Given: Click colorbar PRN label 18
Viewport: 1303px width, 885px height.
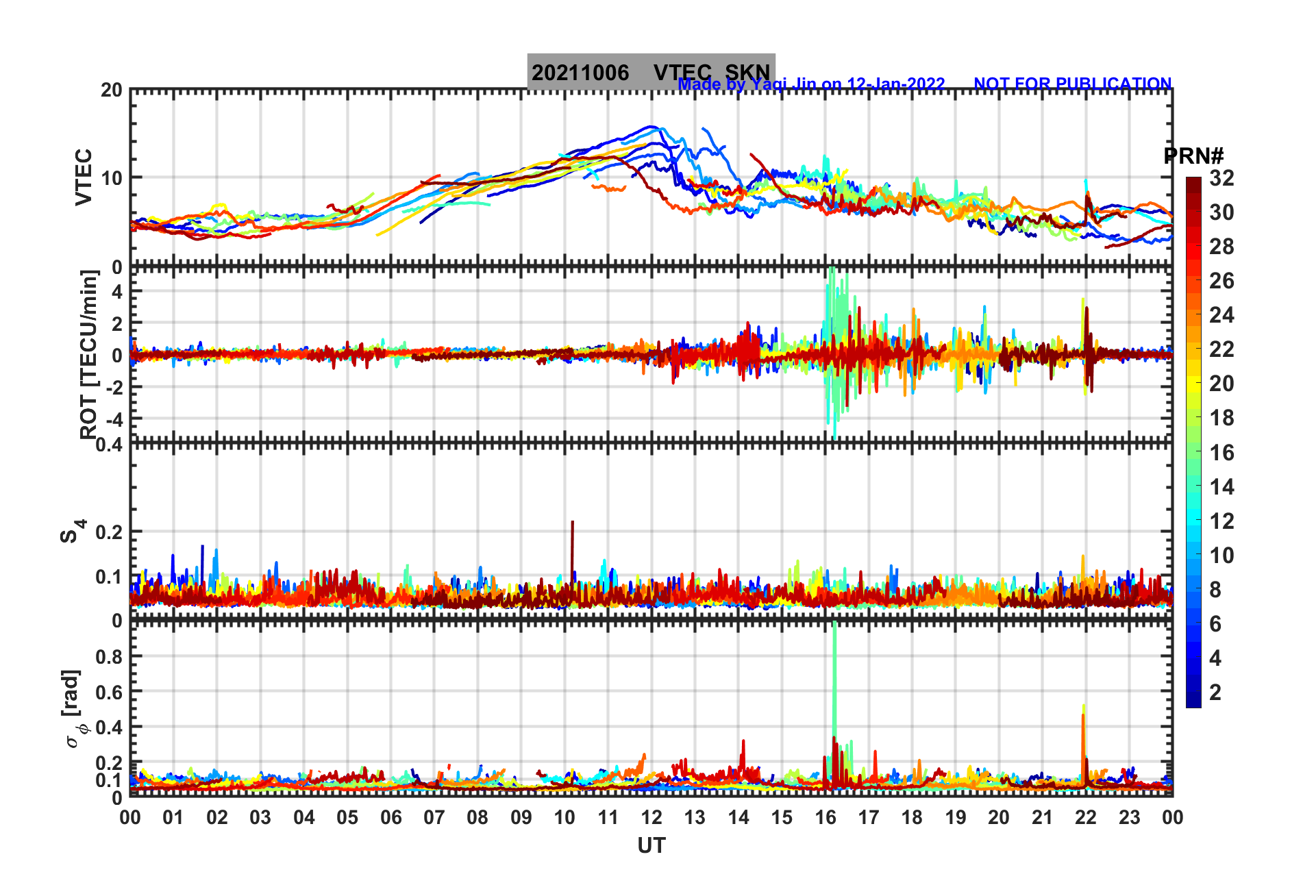Looking at the screenshot, I should click(x=1221, y=418).
